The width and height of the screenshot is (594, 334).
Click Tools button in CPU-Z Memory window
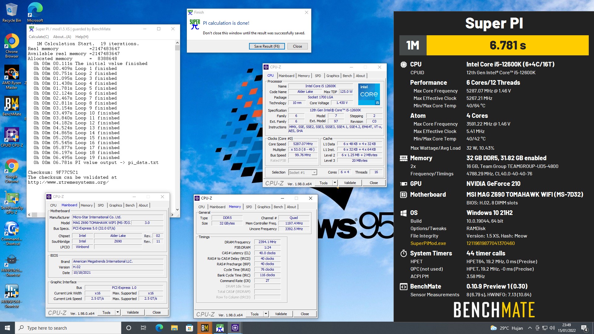(x=255, y=314)
